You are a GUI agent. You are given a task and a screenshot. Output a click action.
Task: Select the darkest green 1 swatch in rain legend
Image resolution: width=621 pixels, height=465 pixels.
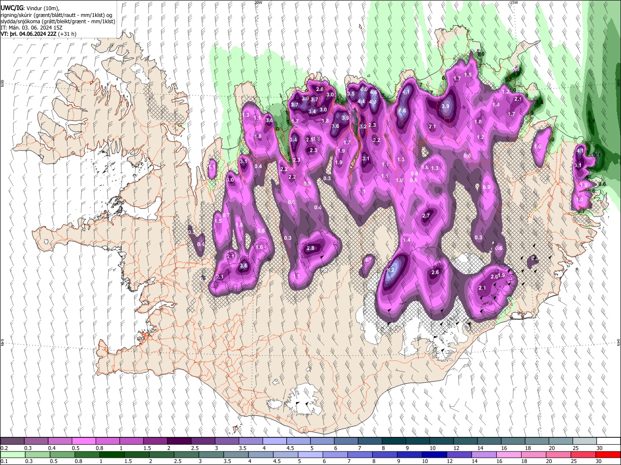tap(112, 454)
